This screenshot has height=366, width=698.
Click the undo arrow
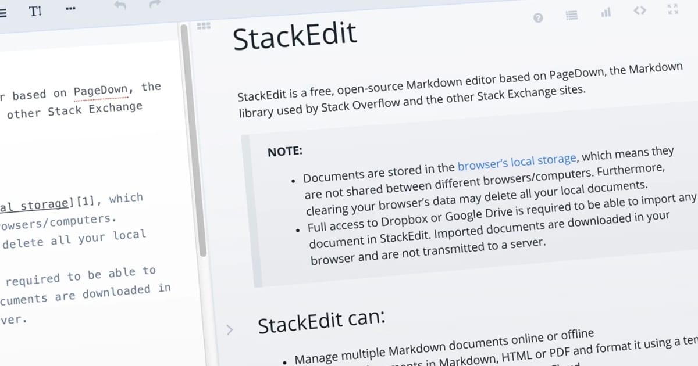(x=120, y=6)
